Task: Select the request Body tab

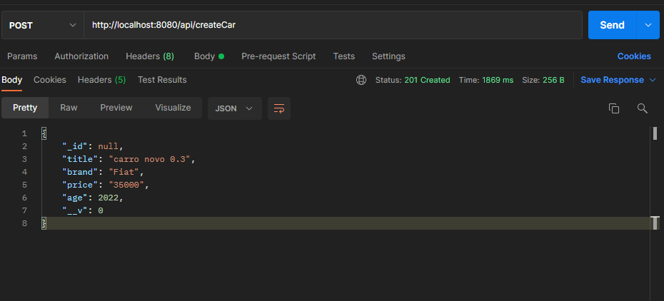Action: tap(208, 56)
